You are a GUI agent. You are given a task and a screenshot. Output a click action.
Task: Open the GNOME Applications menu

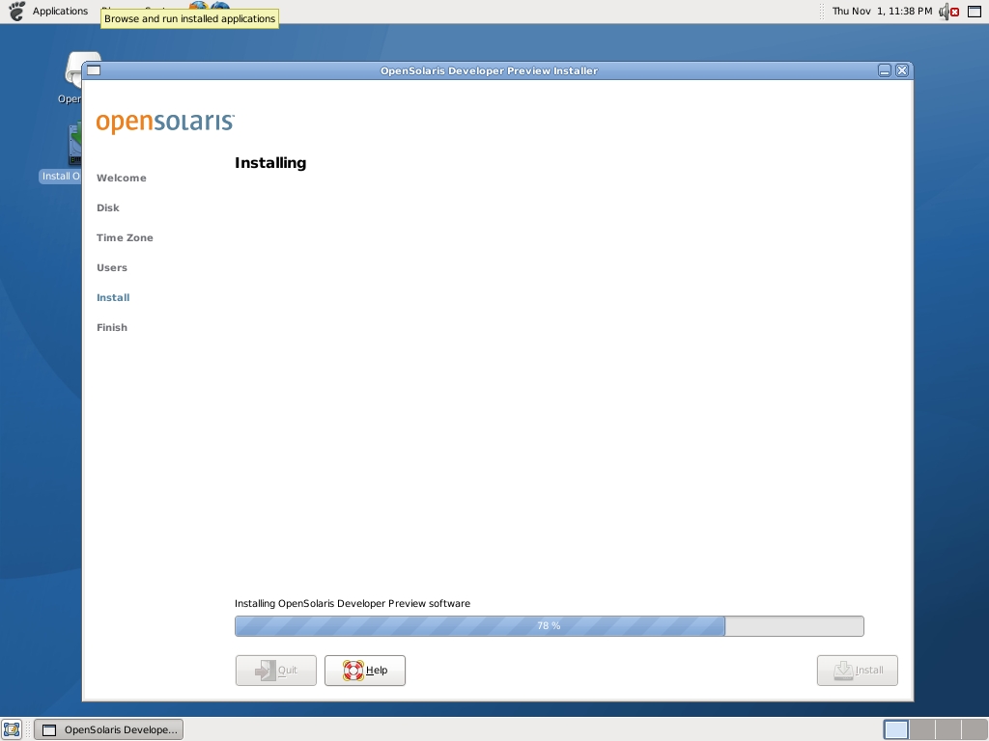(x=60, y=12)
